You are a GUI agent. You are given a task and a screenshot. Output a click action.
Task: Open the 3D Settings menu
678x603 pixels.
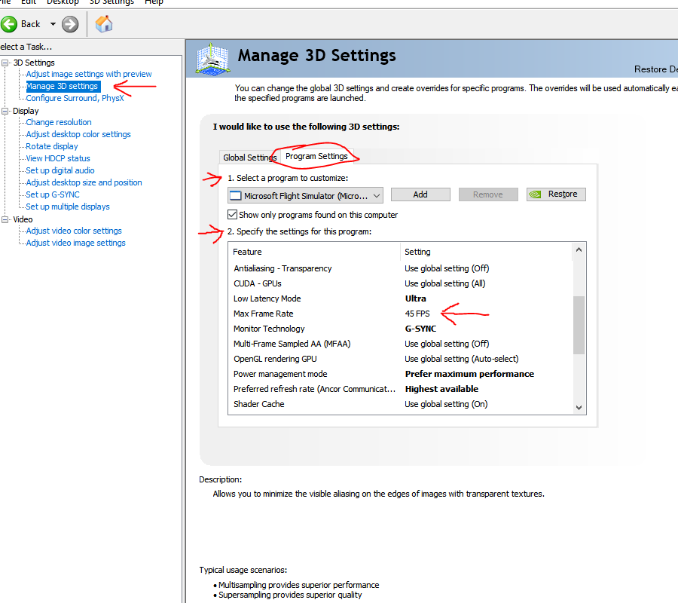click(x=111, y=2)
